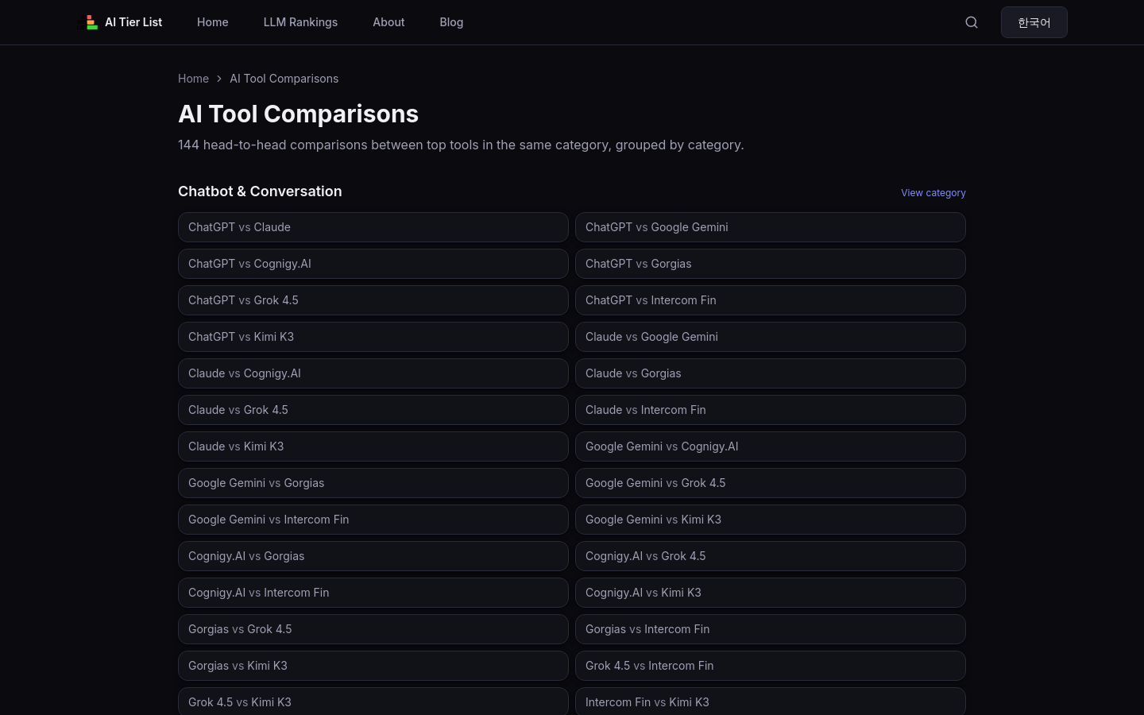
Task: Open ChatGPT vs Cognigy.AI comparison
Action: pos(373,264)
